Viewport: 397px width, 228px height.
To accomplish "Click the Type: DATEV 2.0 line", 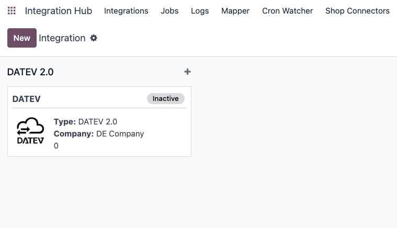I will pyautogui.click(x=85, y=122).
